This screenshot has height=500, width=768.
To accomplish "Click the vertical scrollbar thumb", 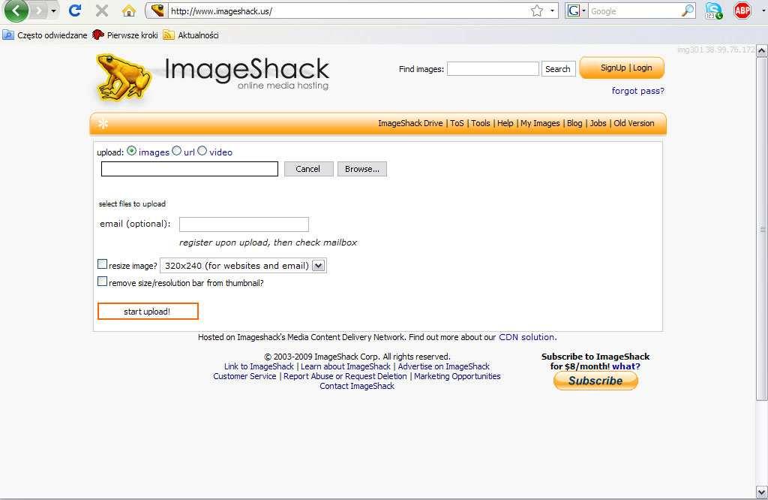I will point(762,229).
